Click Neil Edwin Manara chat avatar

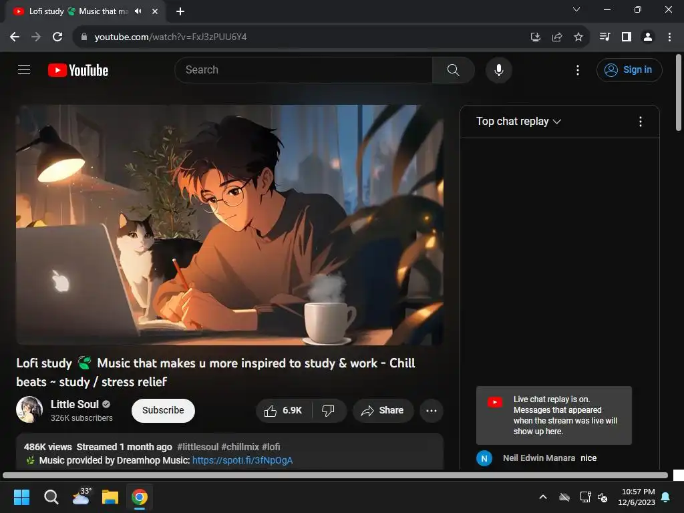(x=484, y=458)
